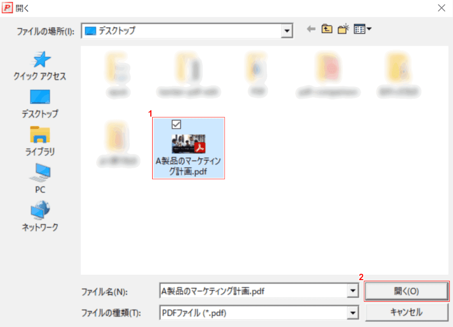Expand the file name dropdown arrow
This screenshot has width=453, height=327.
(x=353, y=291)
